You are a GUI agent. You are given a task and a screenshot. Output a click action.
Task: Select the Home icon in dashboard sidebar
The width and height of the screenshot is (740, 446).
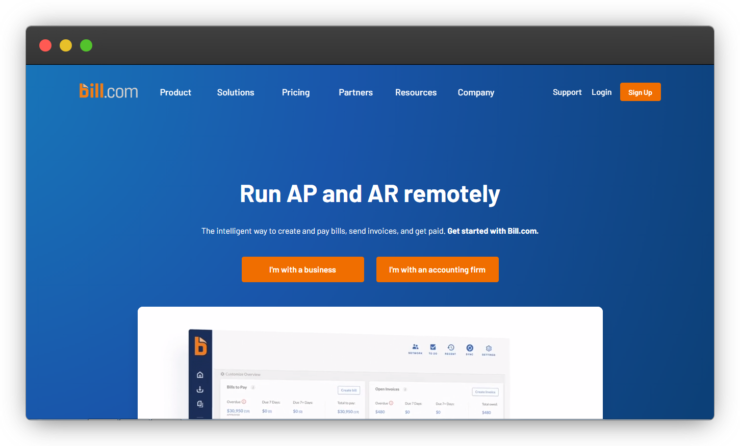tap(200, 375)
